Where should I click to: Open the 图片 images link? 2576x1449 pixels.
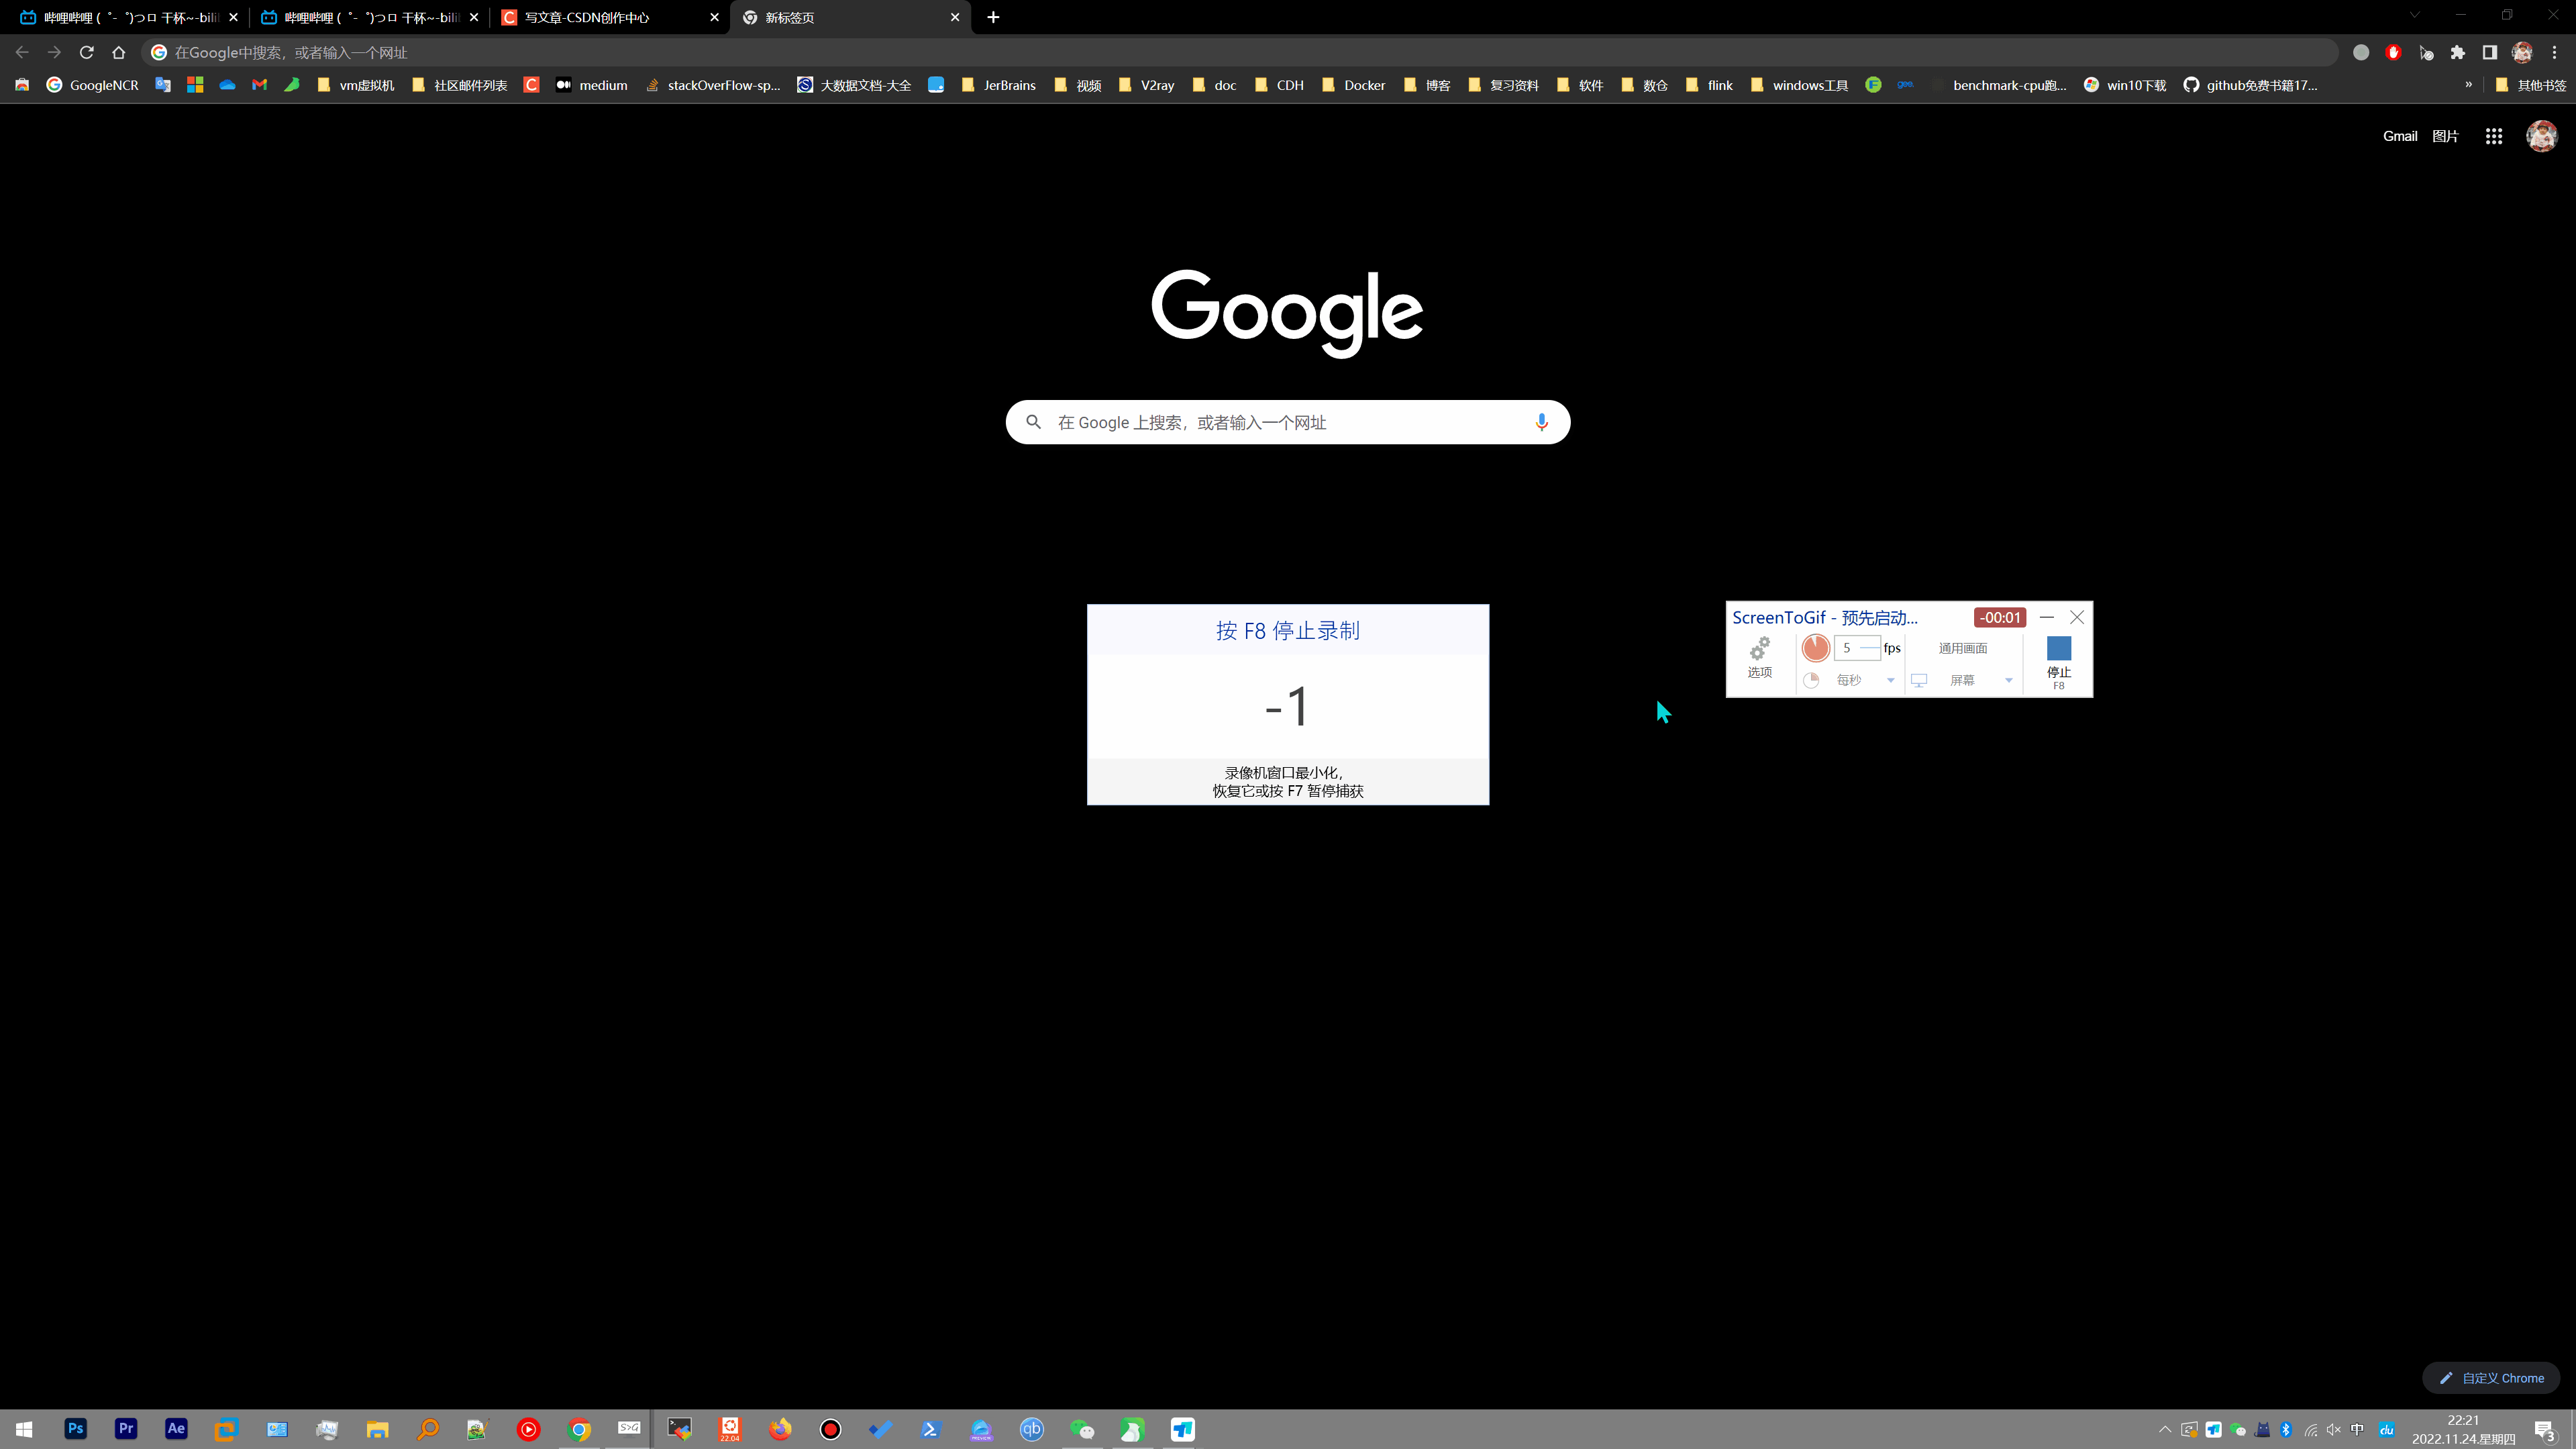pyautogui.click(x=2444, y=136)
